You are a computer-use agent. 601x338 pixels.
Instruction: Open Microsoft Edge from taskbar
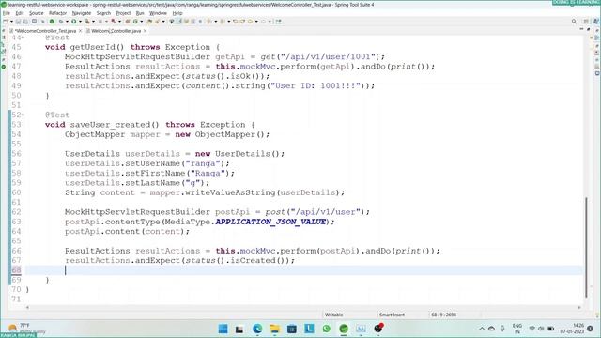click(x=257, y=329)
